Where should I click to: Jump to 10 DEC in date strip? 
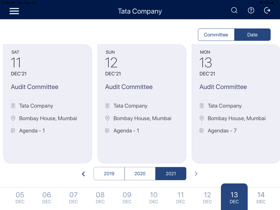(154, 197)
